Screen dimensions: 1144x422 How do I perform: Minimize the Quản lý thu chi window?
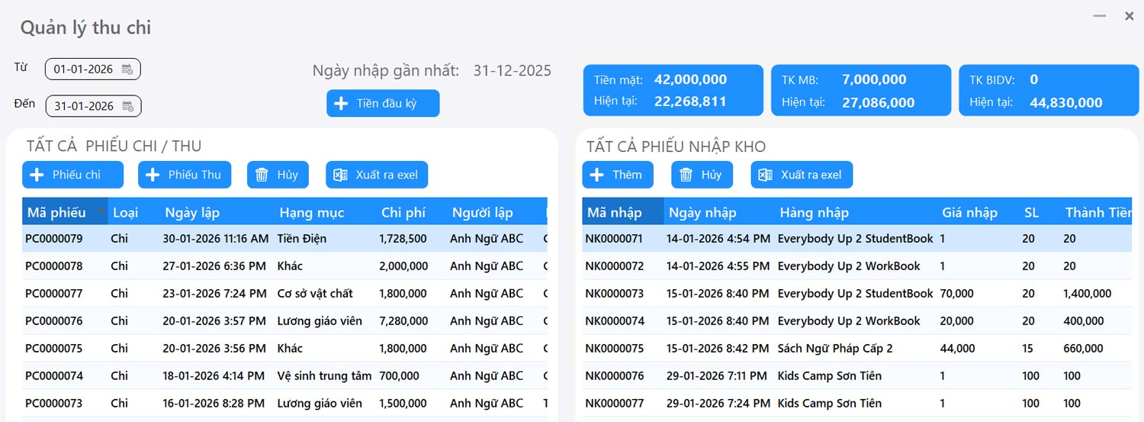1100,16
